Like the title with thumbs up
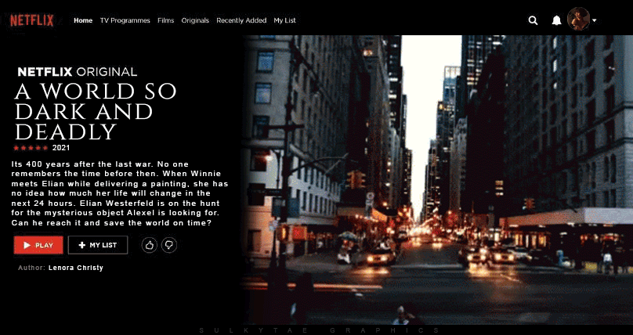Image resolution: width=633 pixels, height=335 pixels. point(149,245)
